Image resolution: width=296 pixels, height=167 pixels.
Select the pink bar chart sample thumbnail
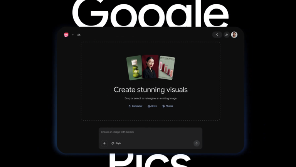pyautogui.click(x=166, y=68)
